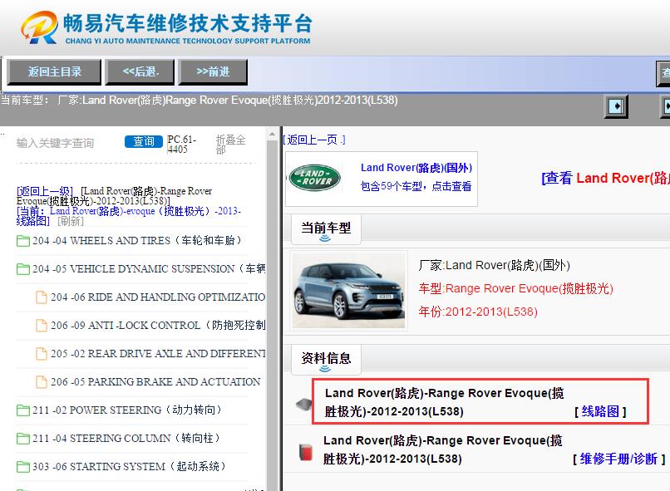The height and width of the screenshot is (491, 670).
Task: Open 206-05 PARKING BRAKE AND ACTUATION
Action: 155,381
